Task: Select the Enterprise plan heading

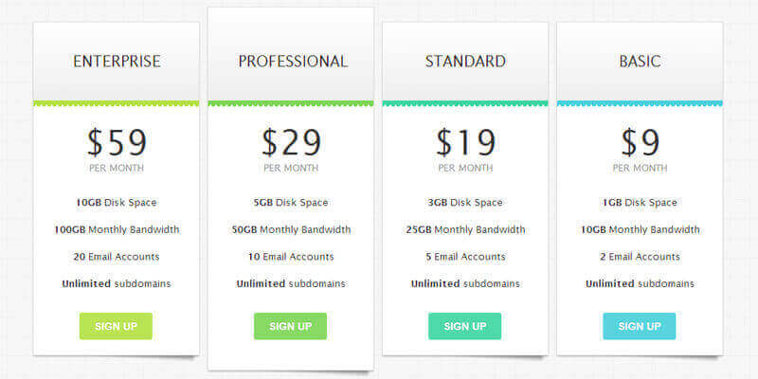Action: pos(117,62)
